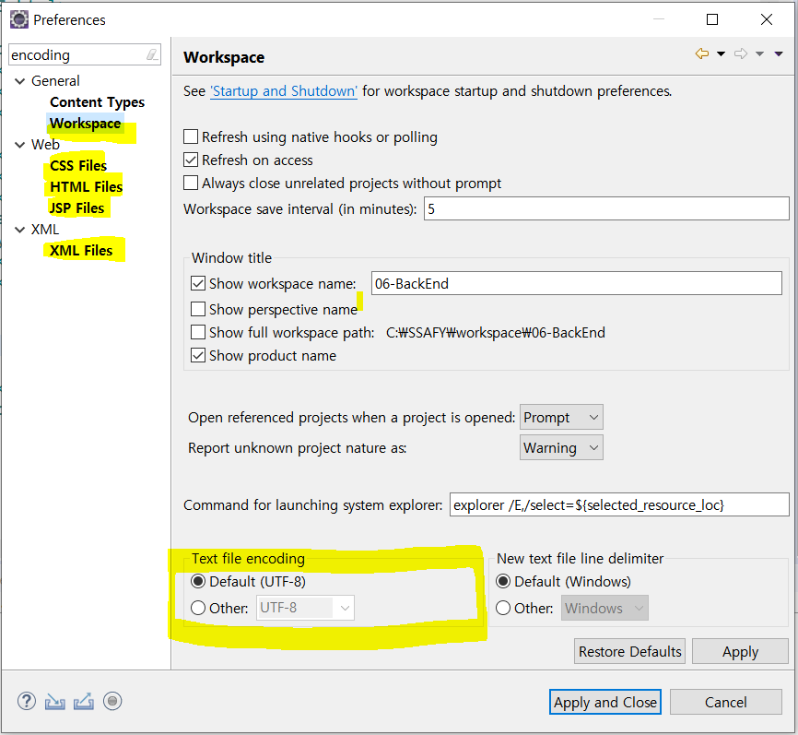Click the XML category label
Screen dimensions: 798x735
tap(45, 230)
